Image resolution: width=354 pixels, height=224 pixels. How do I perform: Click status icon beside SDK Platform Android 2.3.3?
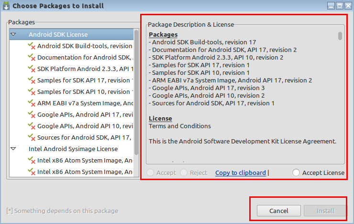click(32, 69)
